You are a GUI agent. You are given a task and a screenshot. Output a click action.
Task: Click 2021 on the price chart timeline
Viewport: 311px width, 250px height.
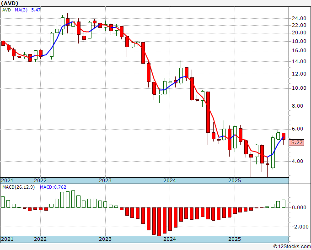point(7,180)
